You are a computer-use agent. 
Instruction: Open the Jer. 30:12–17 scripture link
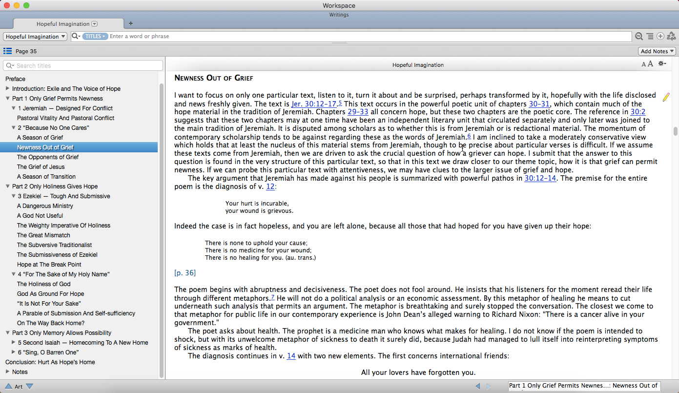tap(314, 104)
